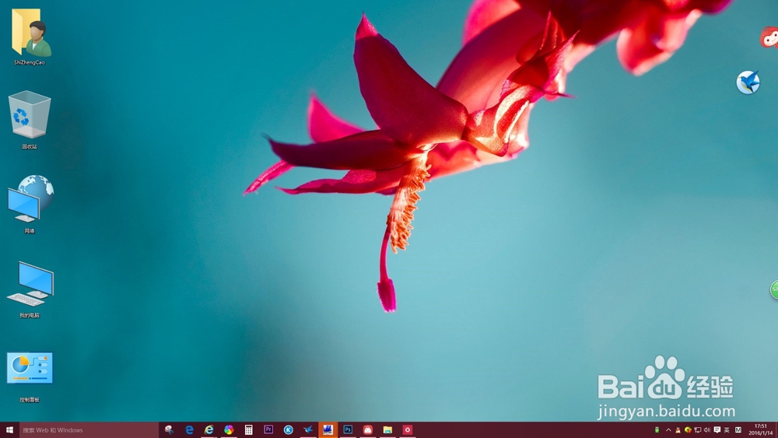This screenshot has width=778, height=438.
Task: Click the blue bird floating desktop widget
Action: coord(748,82)
